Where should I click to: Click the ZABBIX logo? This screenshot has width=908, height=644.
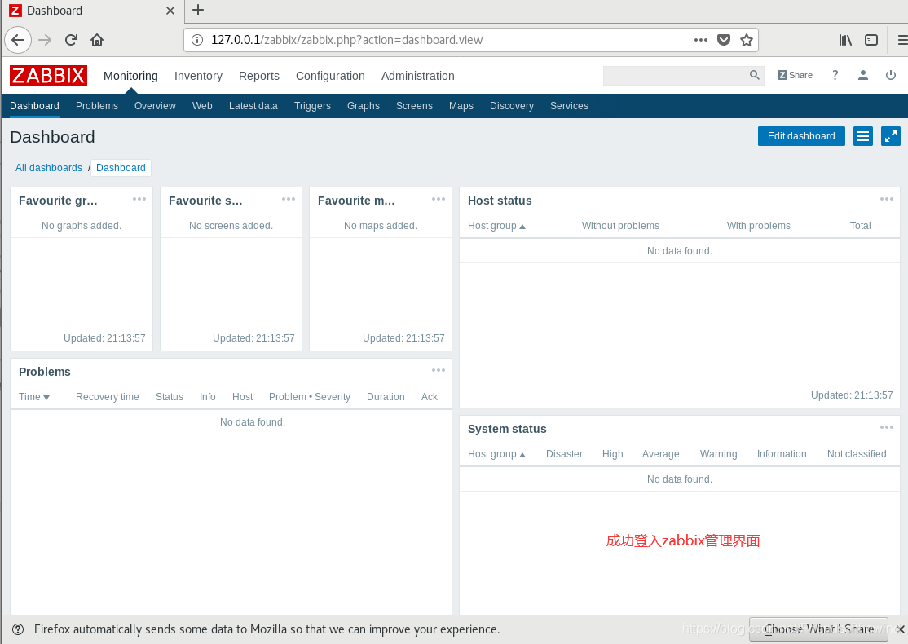pyautogui.click(x=49, y=75)
